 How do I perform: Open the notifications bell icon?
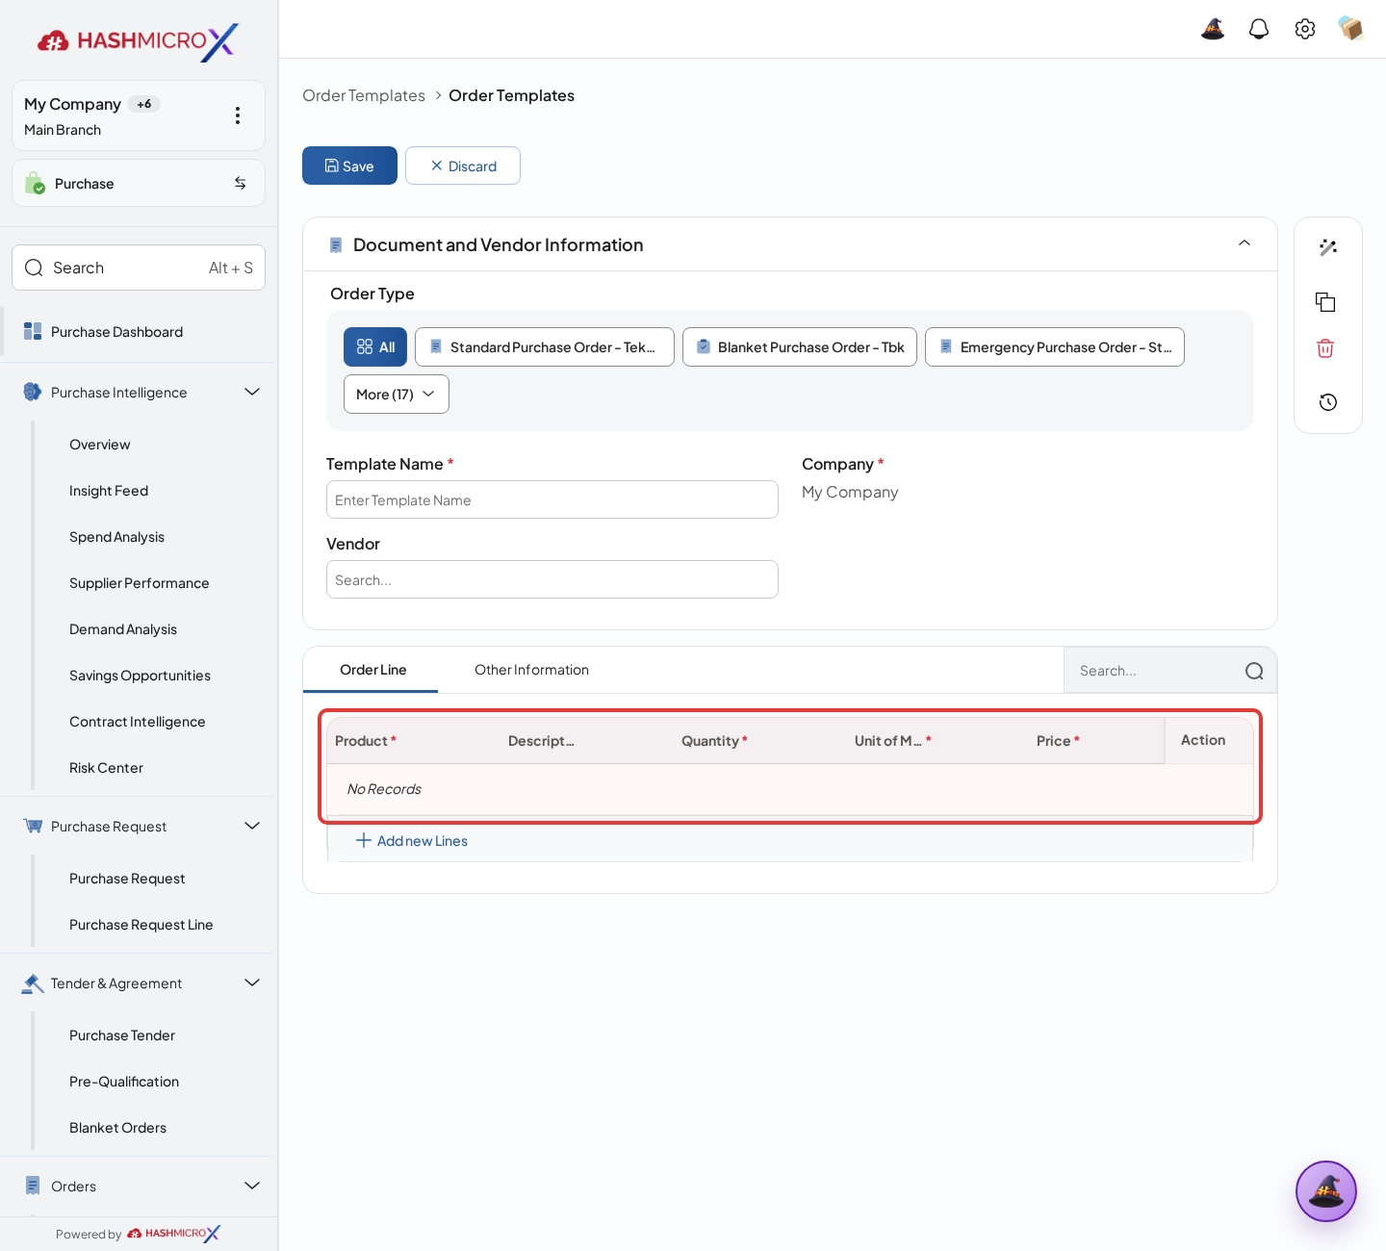pyautogui.click(x=1259, y=29)
